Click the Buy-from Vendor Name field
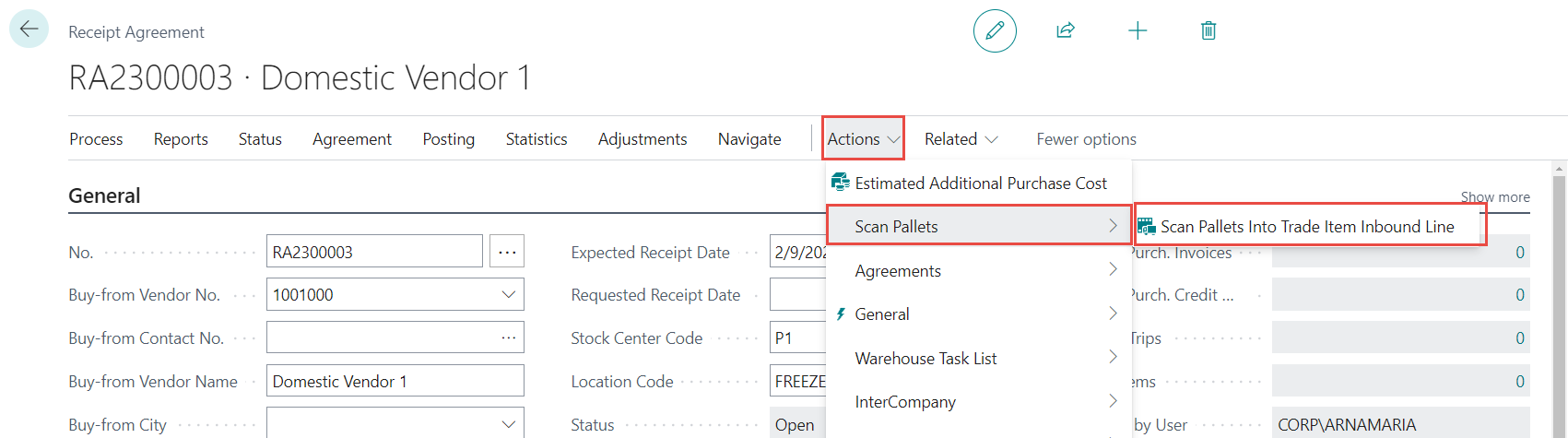This screenshot has width=1568, height=438. [395, 381]
